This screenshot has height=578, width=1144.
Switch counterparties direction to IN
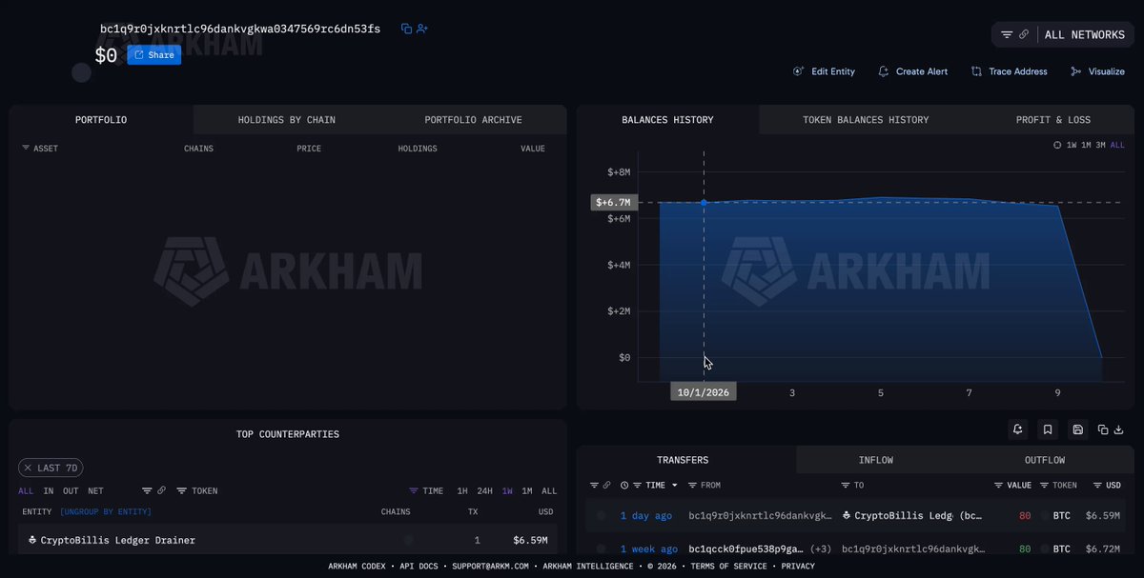pyautogui.click(x=49, y=491)
